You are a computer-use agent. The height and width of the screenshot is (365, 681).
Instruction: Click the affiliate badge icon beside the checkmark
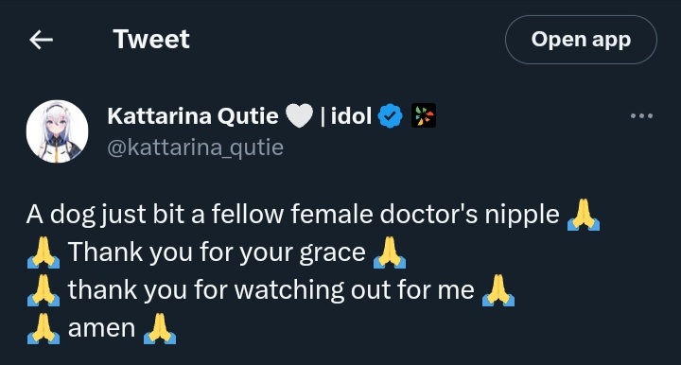[424, 115]
